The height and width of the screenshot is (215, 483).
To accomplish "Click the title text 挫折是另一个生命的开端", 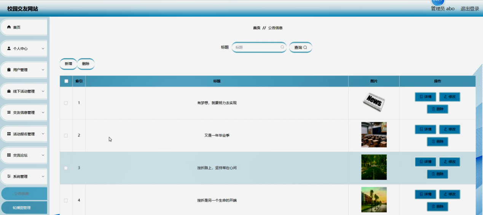I will coord(217,201).
